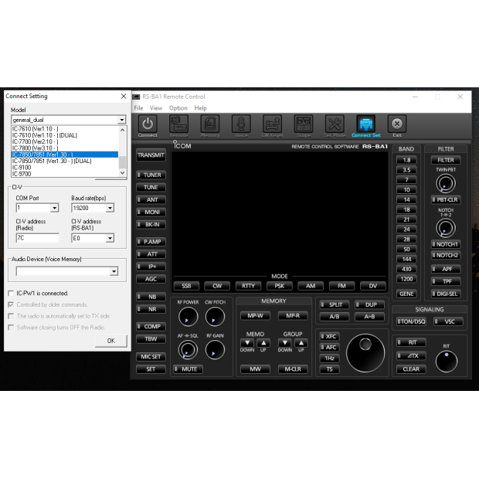
Task: Click the TRANSMIT button
Action: 151,155
